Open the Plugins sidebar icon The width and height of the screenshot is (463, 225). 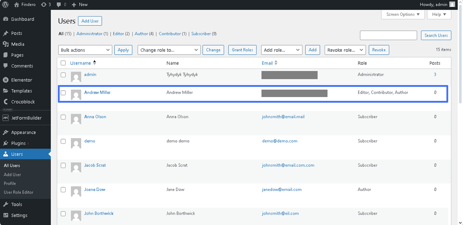(5, 143)
